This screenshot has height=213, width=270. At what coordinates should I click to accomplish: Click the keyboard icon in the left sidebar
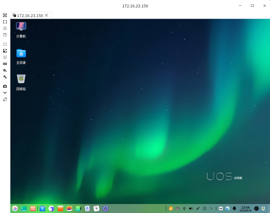tap(5, 64)
